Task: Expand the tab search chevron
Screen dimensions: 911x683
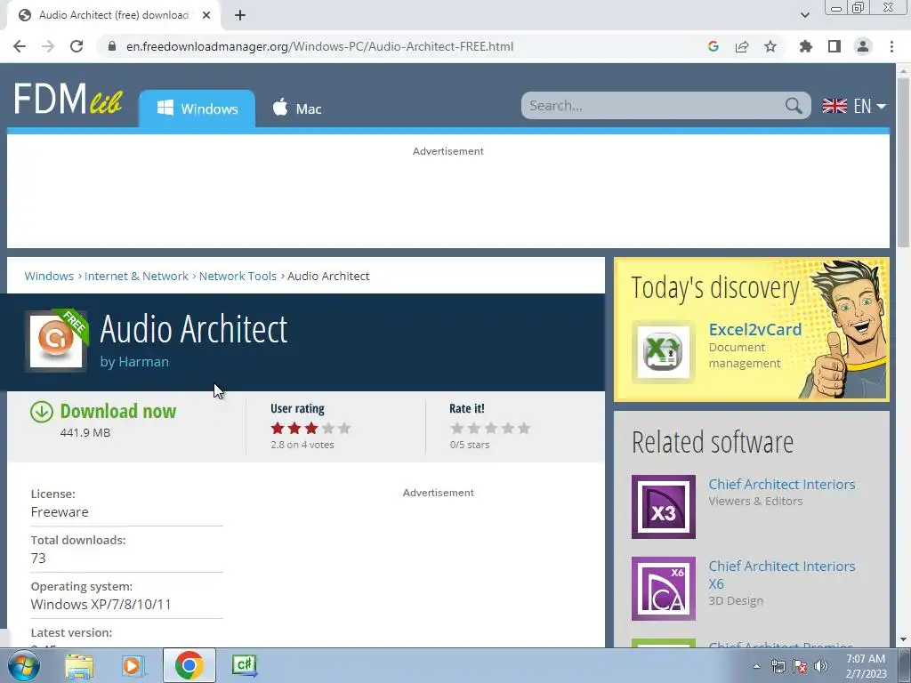Action: (804, 15)
